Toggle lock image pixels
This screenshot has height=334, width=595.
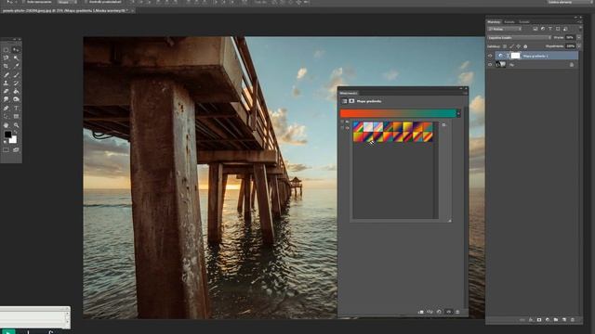tap(511, 46)
